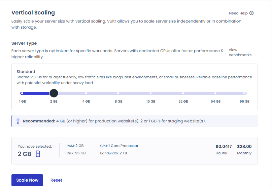Click the Disk: 55 GB value
The width and height of the screenshot is (271, 188).
(76, 153)
